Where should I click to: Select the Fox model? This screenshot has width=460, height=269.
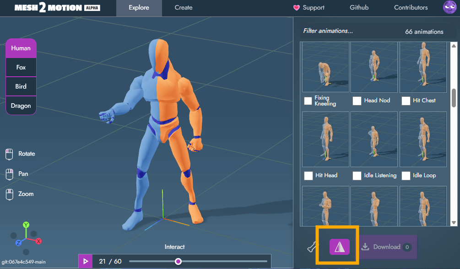click(21, 67)
